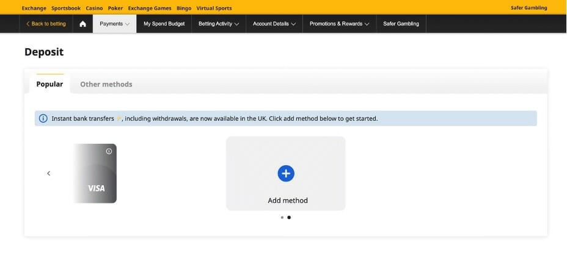The width and height of the screenshot is (567, 256).
Task: Open the Poker link
Action: tap(115, 8)
